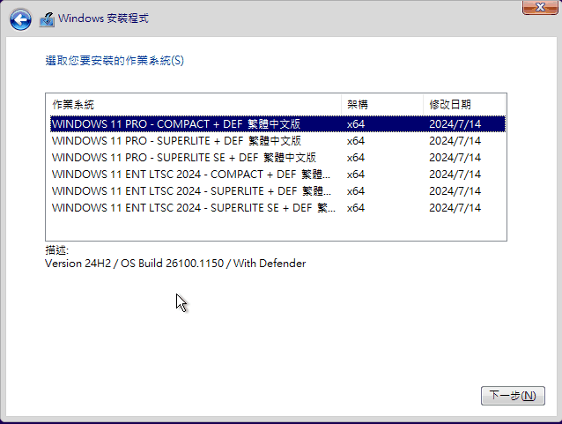562x424 pixels.
Task: Click the 作業系統 column header
Action: (194, 105)
